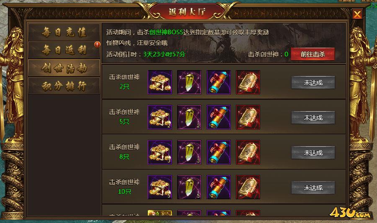
Task: Click gold treasure chest in 10只 row
Action: [x=160, y=187]
